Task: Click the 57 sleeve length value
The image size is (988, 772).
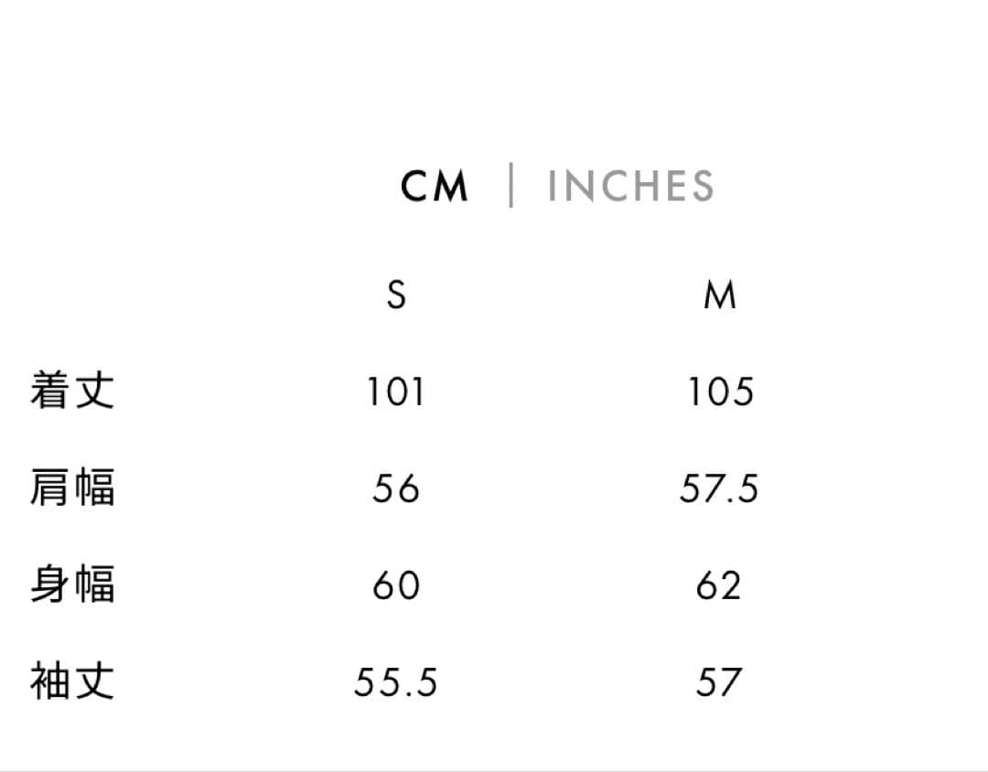Action: pyautogui.click(x=719, y=682)
